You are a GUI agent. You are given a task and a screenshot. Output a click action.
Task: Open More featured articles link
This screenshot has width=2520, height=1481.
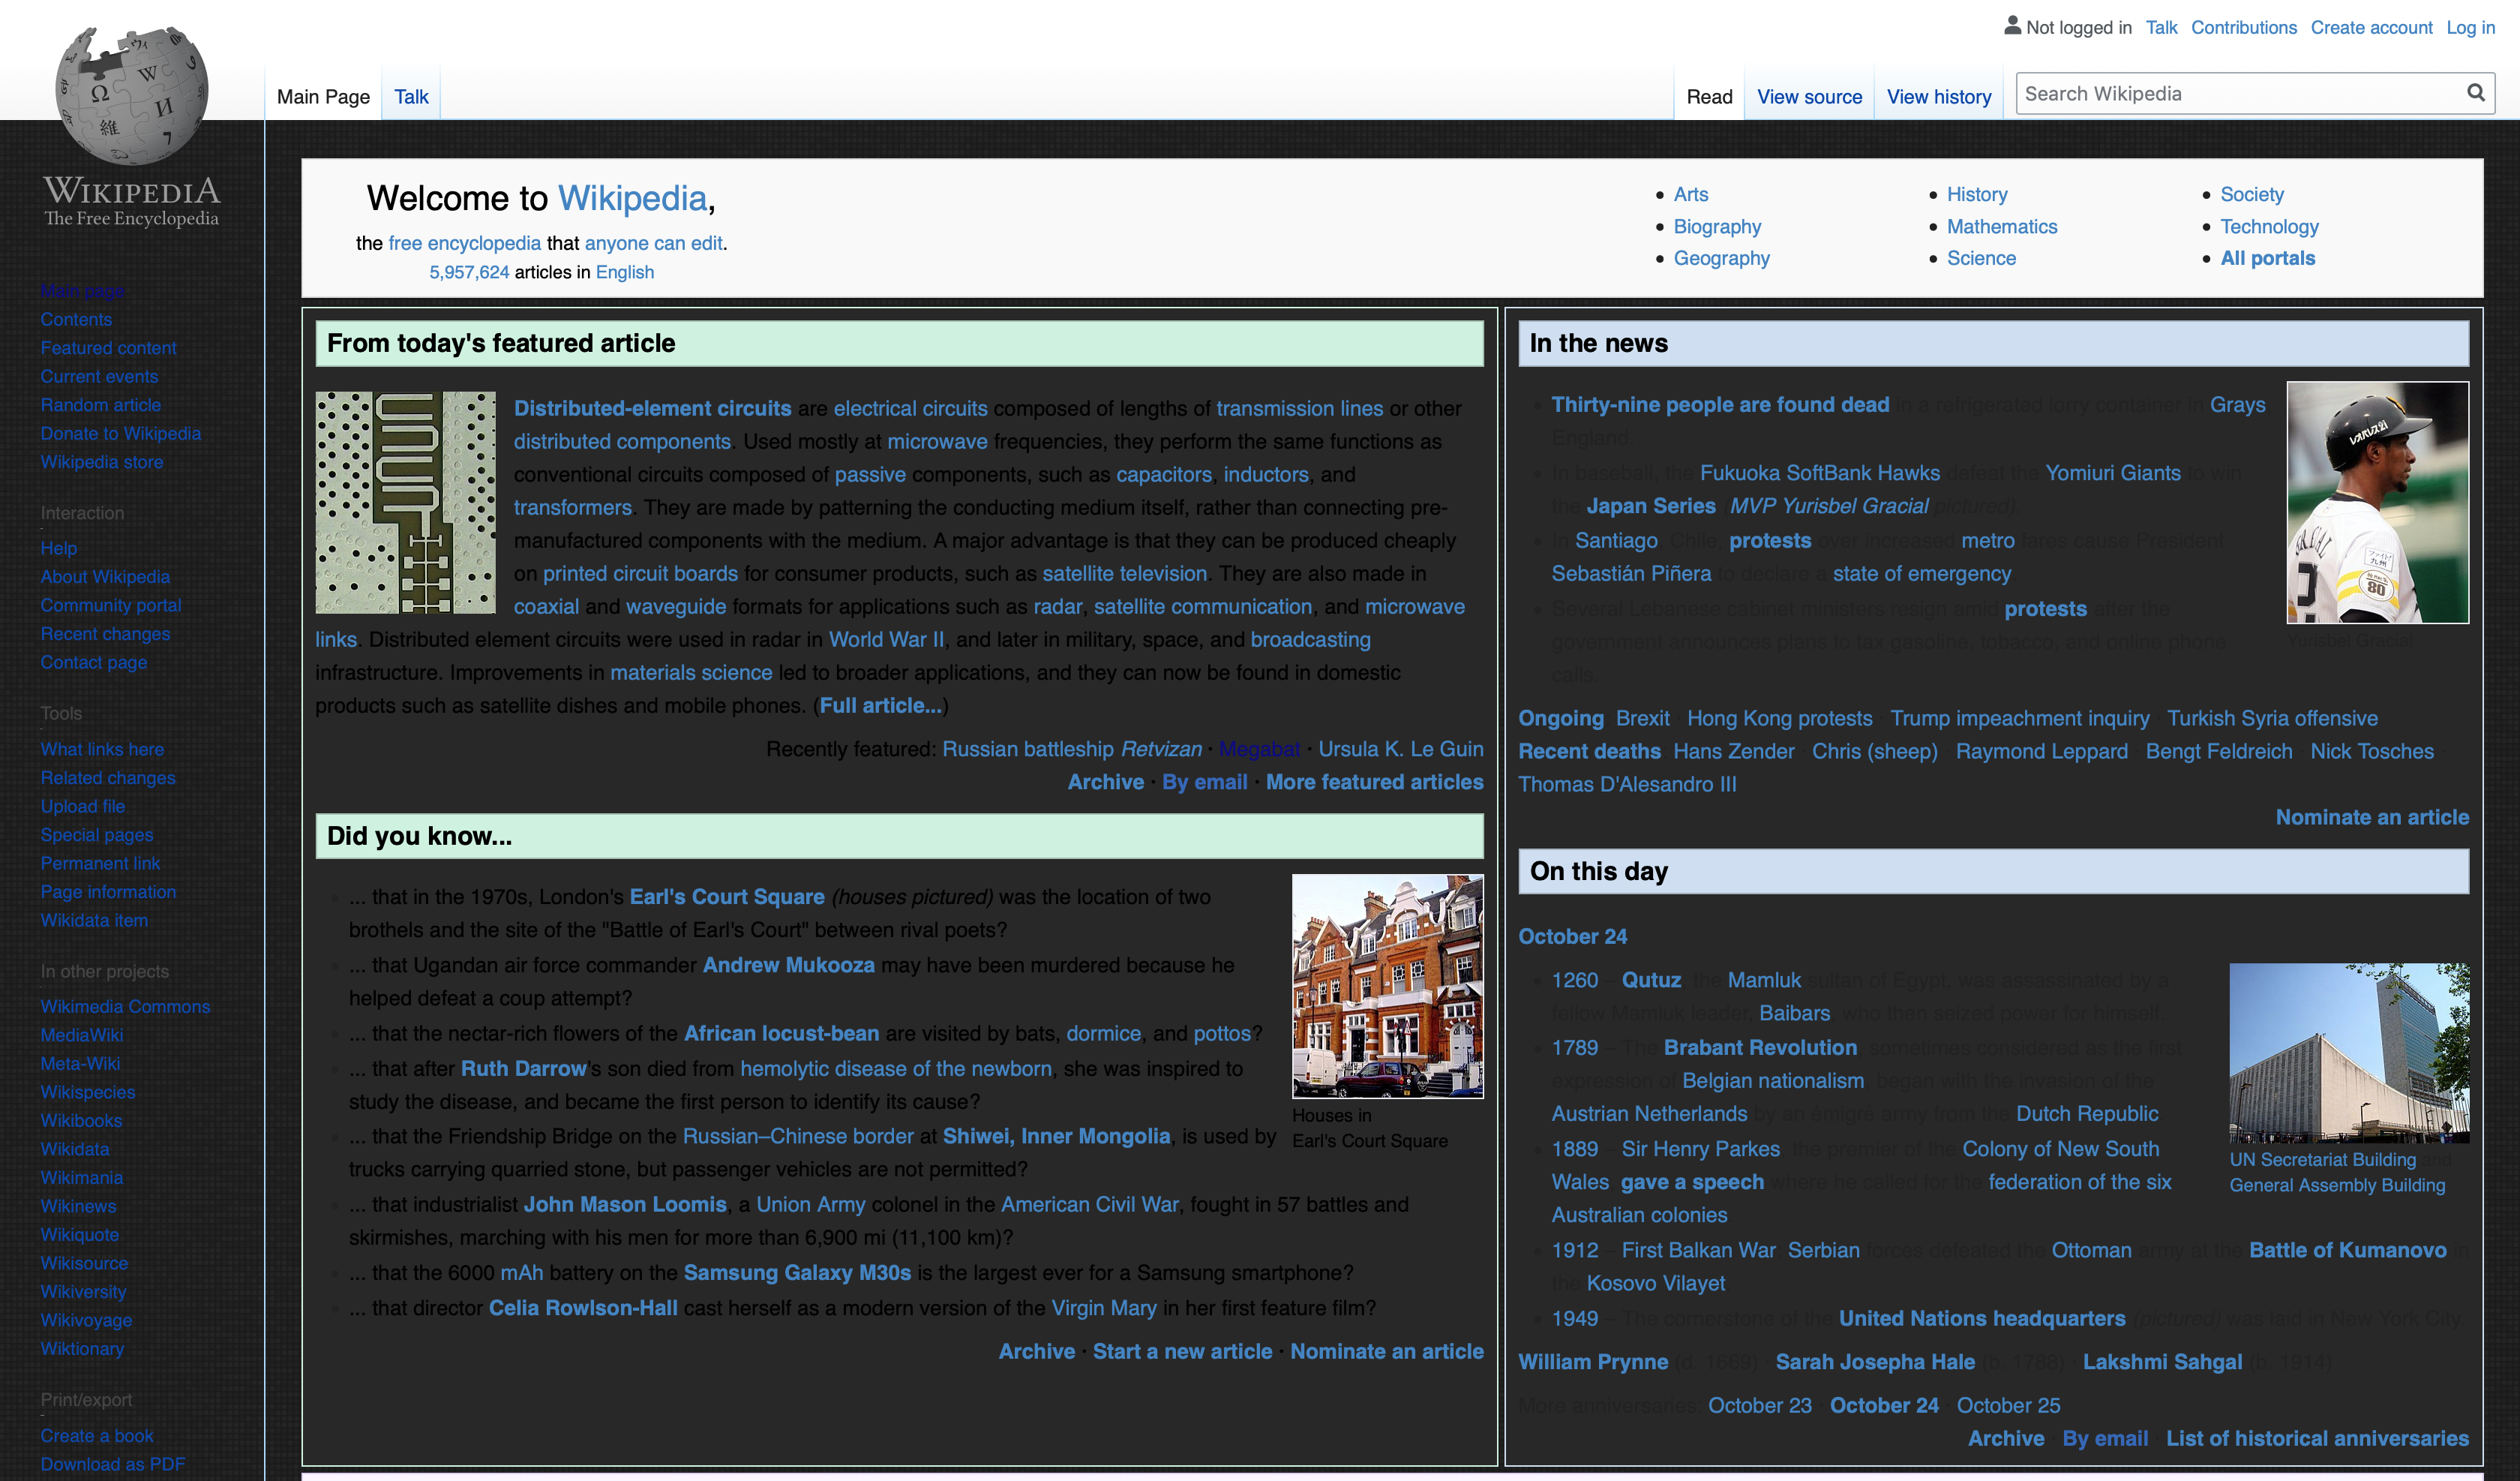1374,782
